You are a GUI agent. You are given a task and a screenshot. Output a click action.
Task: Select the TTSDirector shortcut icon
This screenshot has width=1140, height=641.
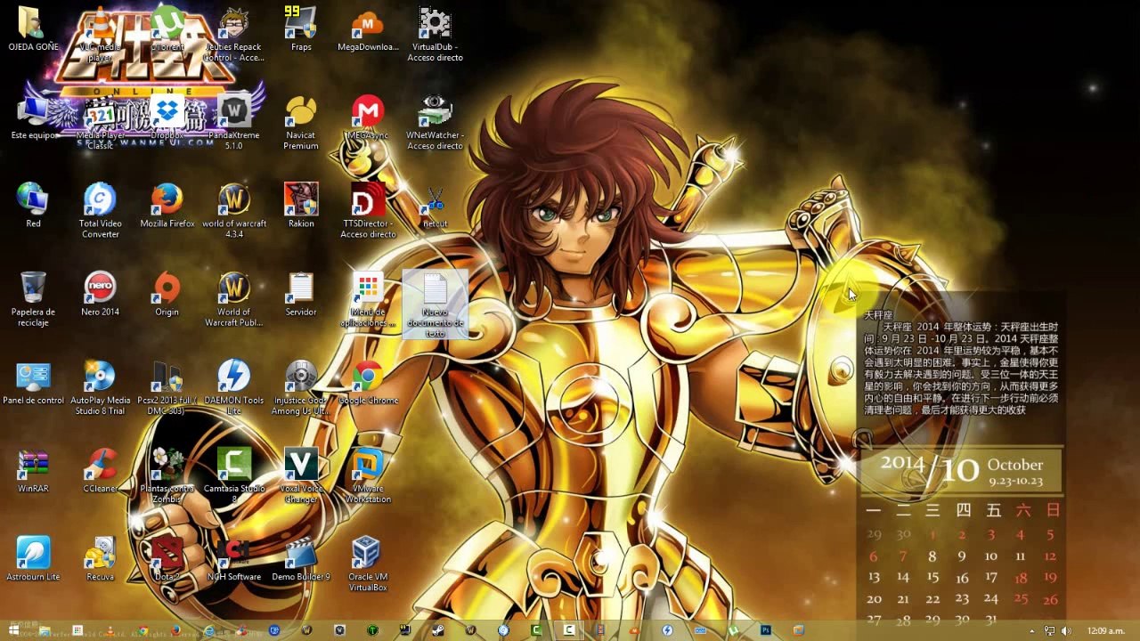[x=368, y=212]
